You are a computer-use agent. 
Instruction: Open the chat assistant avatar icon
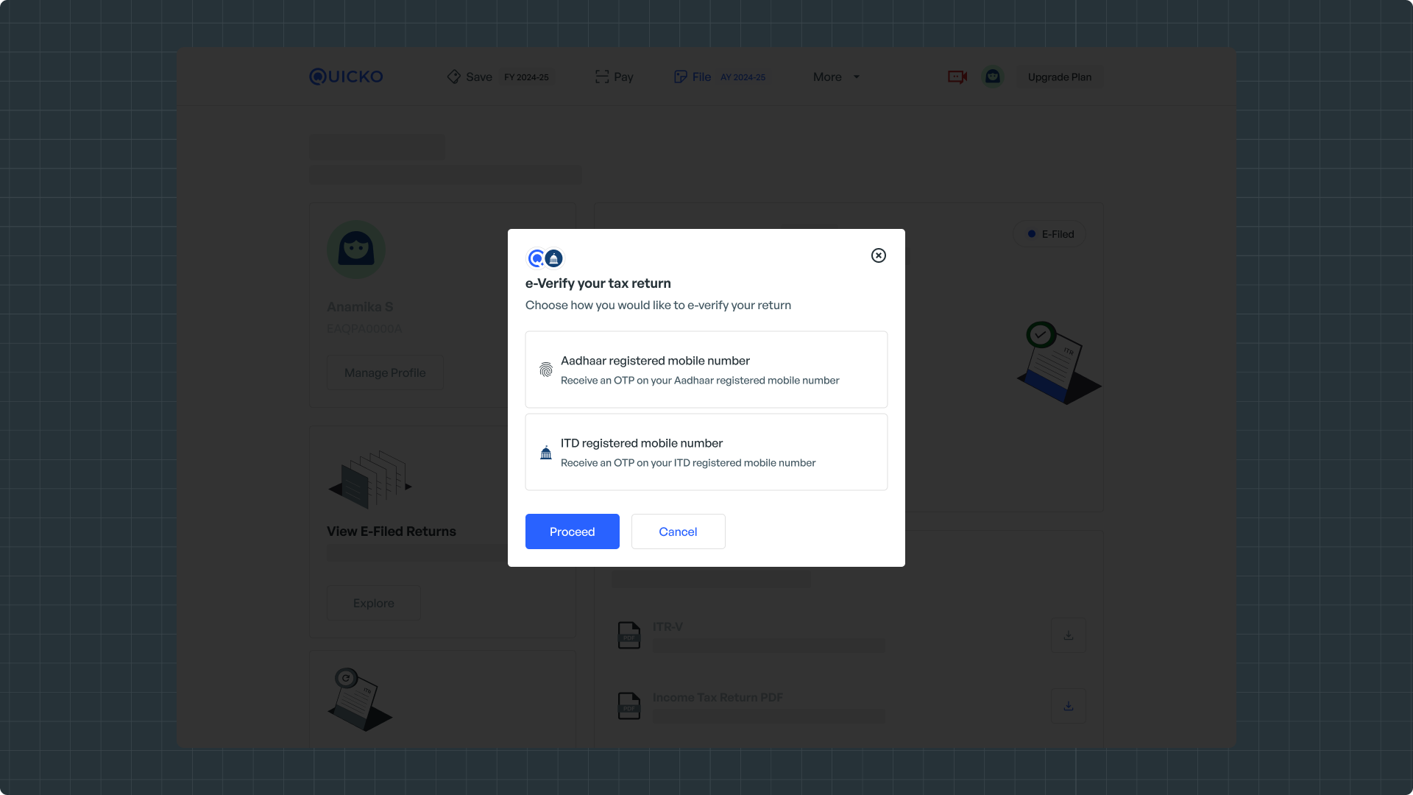click(x=993, y=77)
